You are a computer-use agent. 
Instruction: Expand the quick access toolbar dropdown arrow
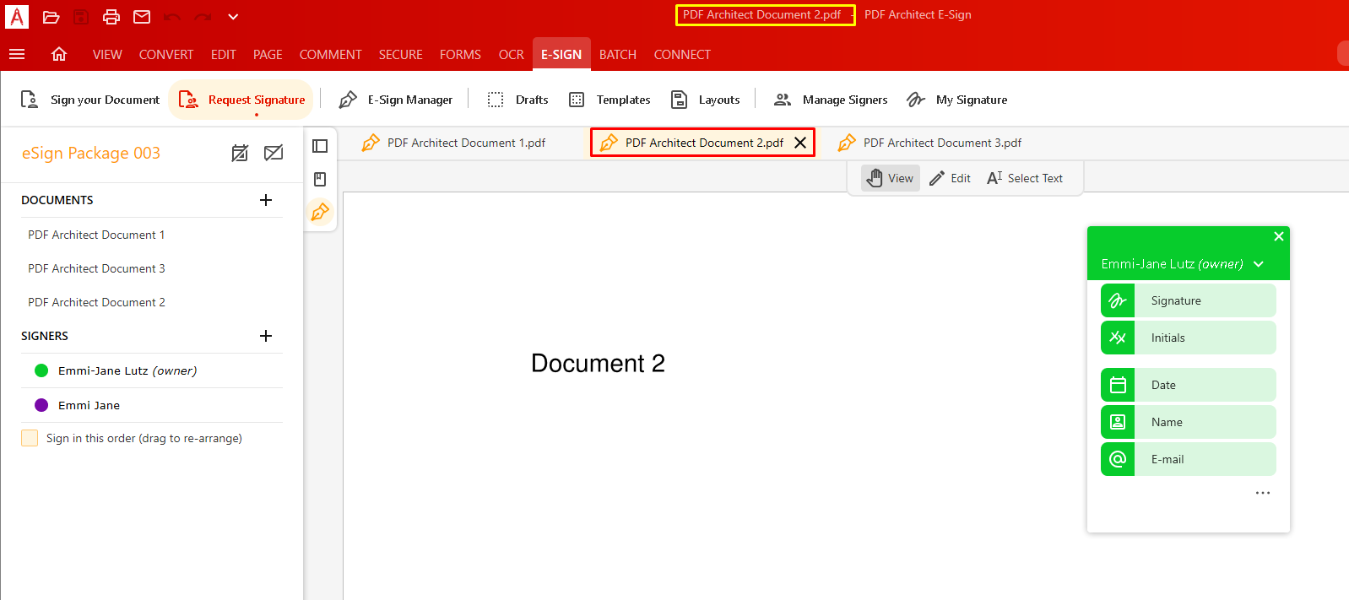(233, 17)
